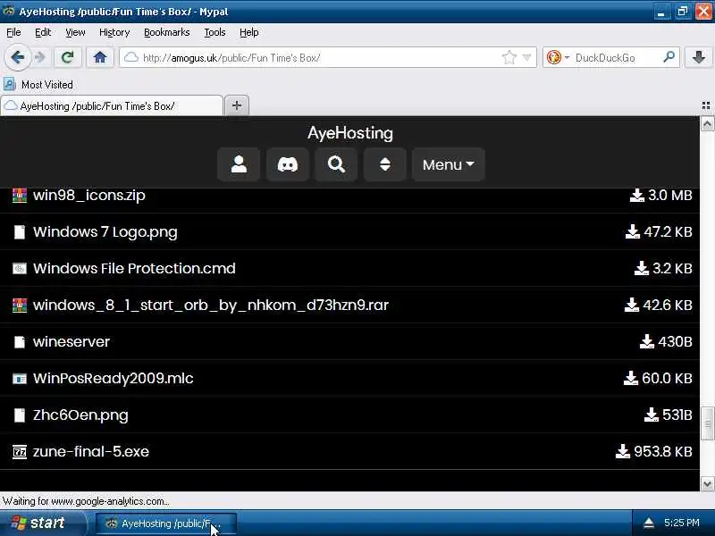Open Zhc6Oen.png file link

[x=80, y=415]
